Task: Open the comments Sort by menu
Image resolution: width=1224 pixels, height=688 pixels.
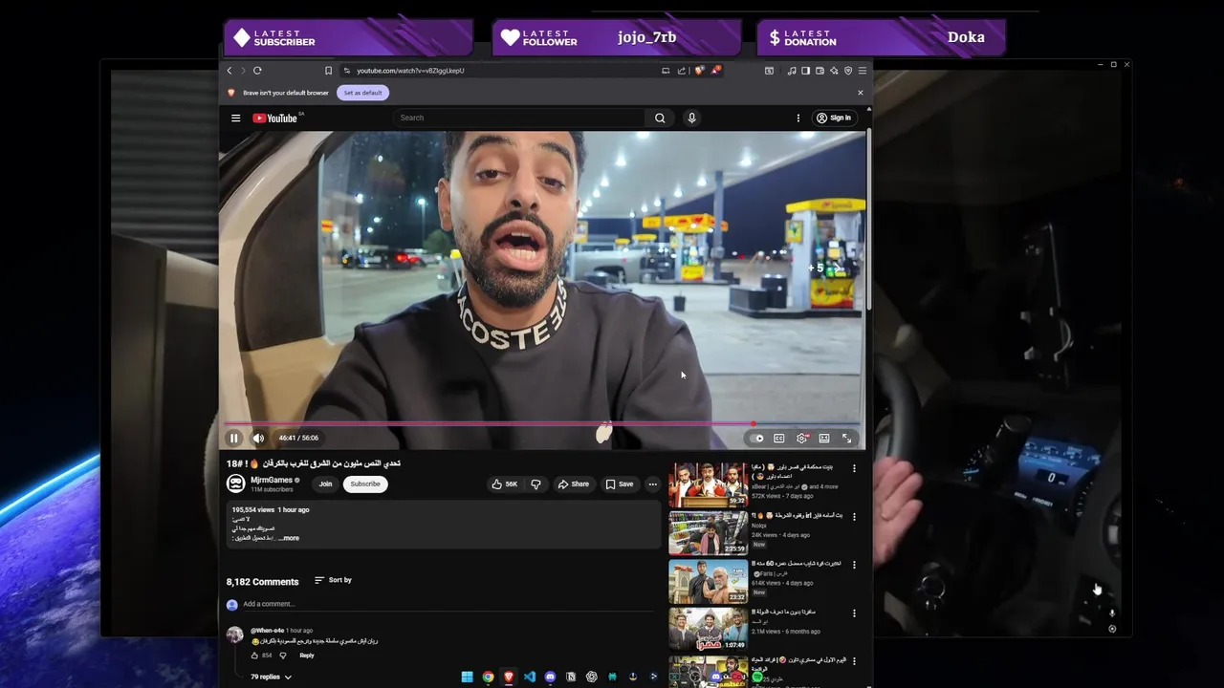Action: (333, 580)
